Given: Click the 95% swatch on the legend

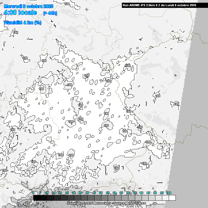Looking at the screenshot, I should pos(165,198).
